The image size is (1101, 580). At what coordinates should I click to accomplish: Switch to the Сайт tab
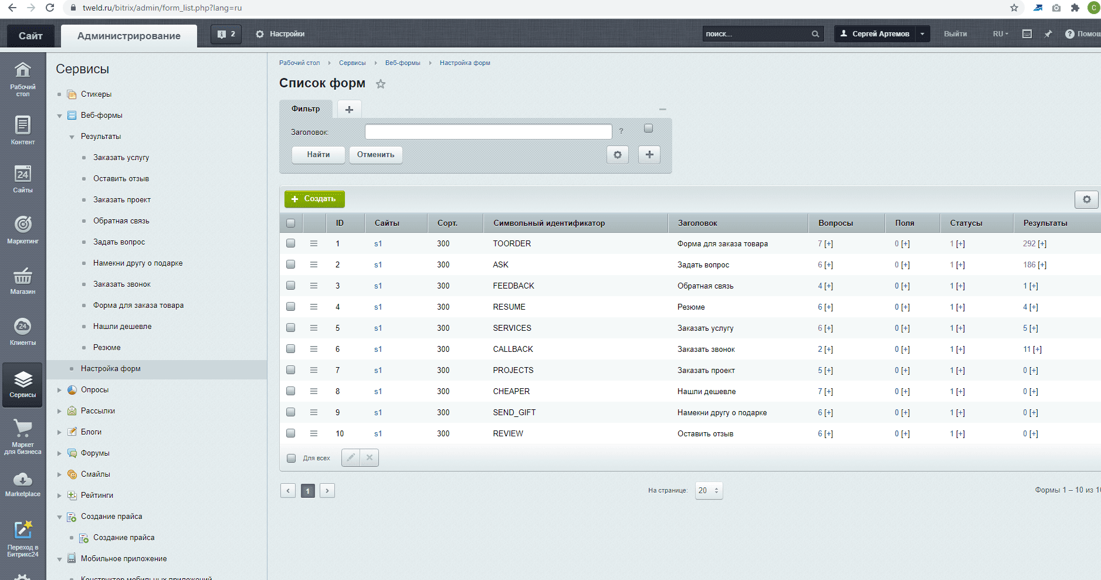point(31,36)
